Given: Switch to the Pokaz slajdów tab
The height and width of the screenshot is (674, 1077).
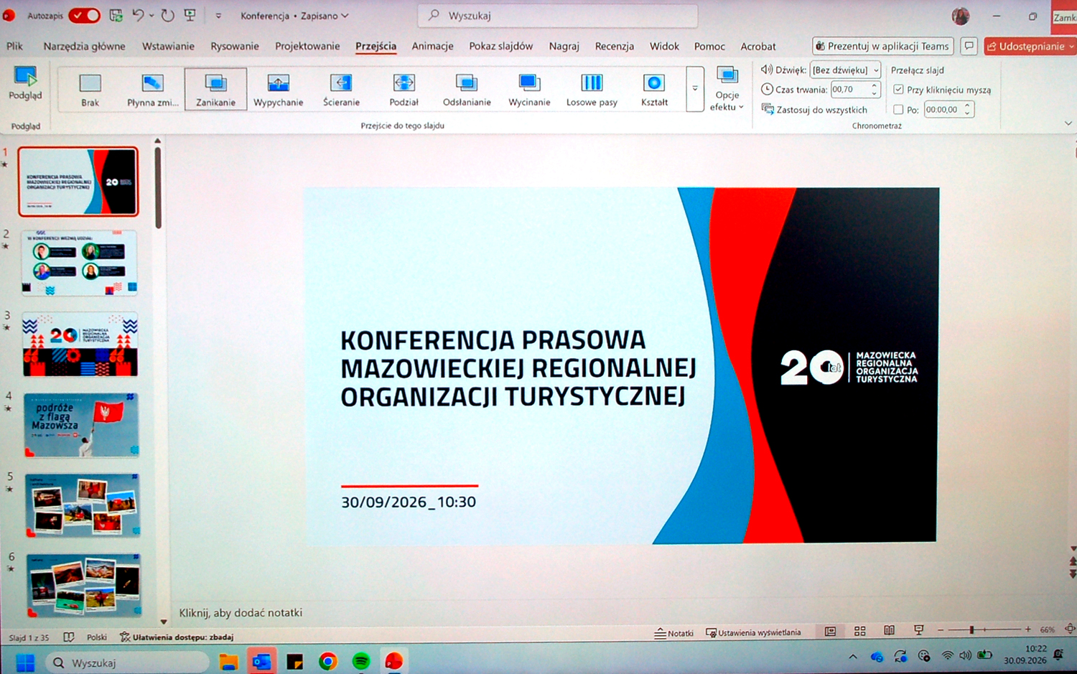Looking at the screenshot, I should [x=500, y=46].
